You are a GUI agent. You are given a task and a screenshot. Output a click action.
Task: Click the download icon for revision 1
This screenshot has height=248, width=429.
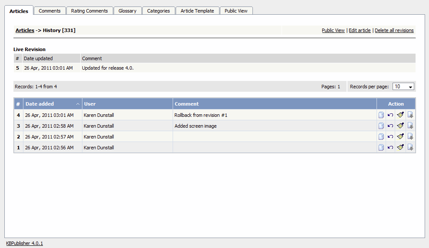tap(410, 148)
